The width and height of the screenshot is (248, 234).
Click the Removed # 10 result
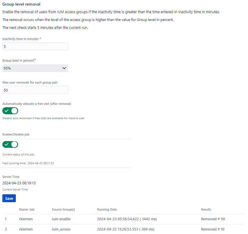(x=213, y=229)
